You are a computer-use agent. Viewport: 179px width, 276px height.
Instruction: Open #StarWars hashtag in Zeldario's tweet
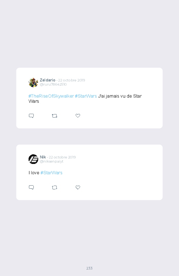tap(86, 96)
